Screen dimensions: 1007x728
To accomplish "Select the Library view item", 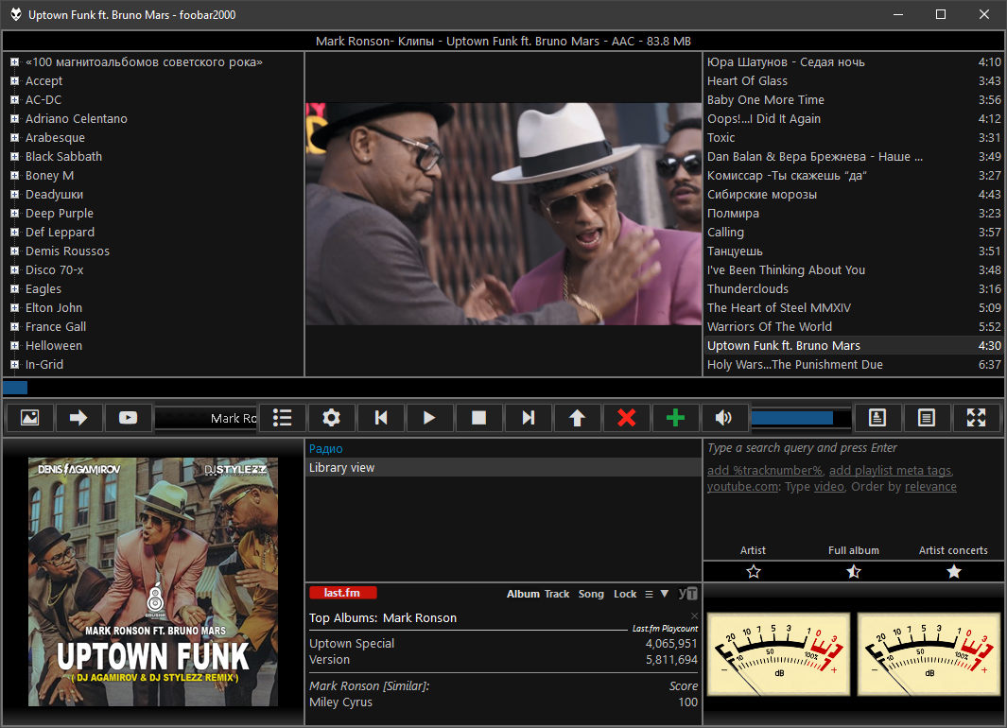I will (x=342, y=468).
